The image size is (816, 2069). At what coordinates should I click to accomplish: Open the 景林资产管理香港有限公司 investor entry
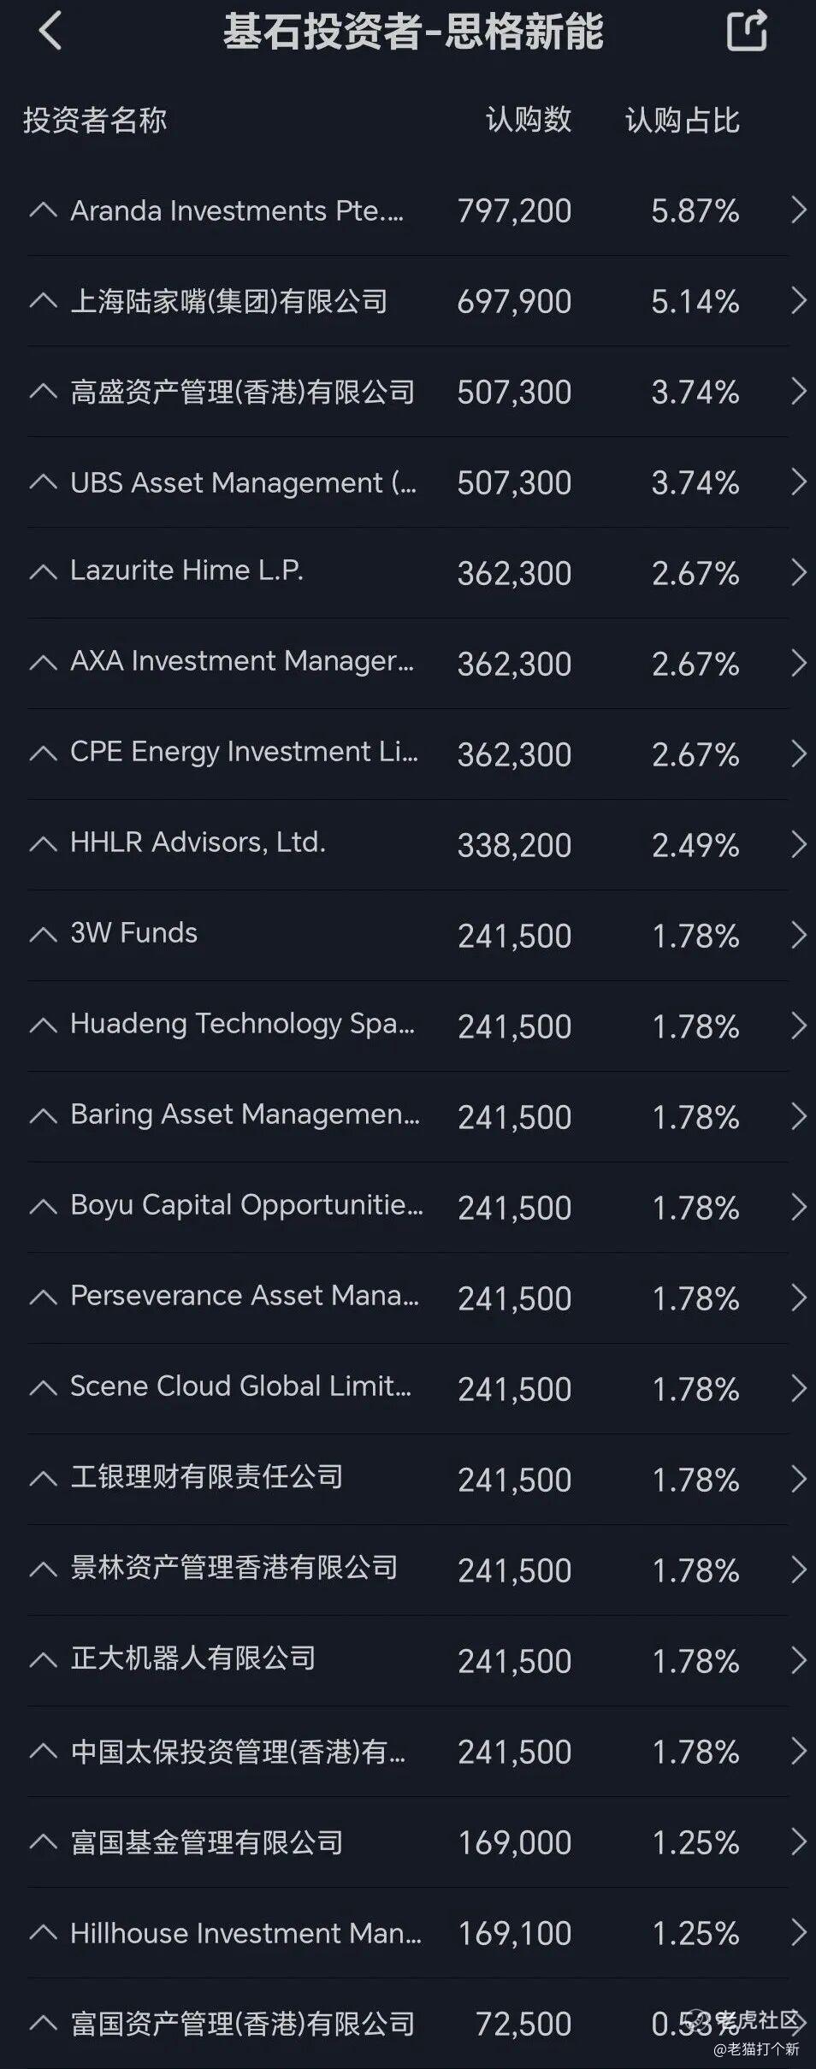coord(234,1568)
